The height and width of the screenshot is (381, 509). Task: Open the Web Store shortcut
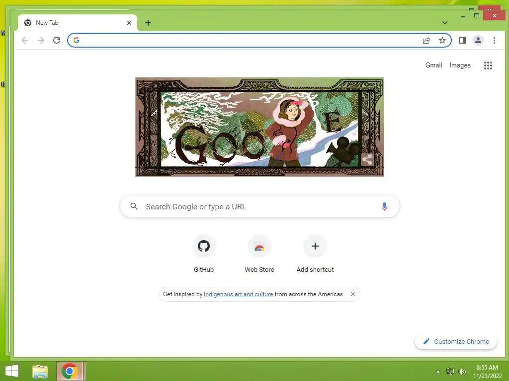[259, 254]
